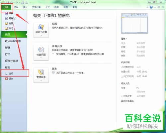The height and width of the screenshot is (133, 166).
Task: Click the author name PC
Action: pos(138,88)
